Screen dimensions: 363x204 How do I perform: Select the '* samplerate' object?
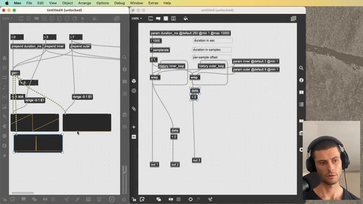pyautogui.click(x=160, y=50)
